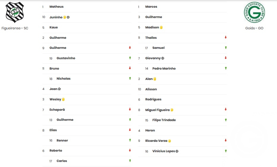Image resolution: width=277 pixels, height=167 pixels.
Task: Click the green arrow on Carlos's row
Action: [130, 160]
